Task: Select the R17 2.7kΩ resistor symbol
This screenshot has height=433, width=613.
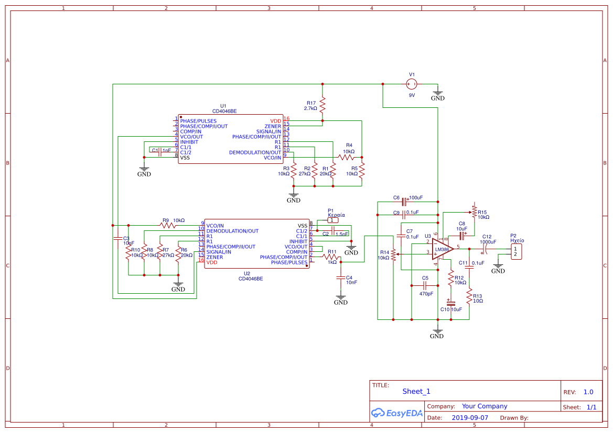Action: tap(322, 105)
